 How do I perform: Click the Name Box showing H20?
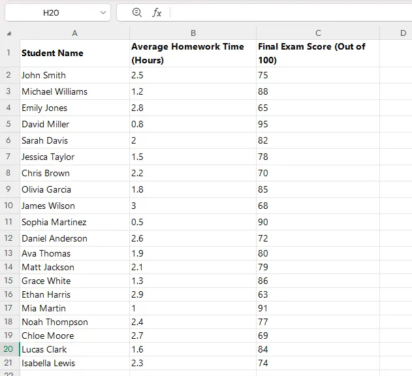click(x=51, y=12)
